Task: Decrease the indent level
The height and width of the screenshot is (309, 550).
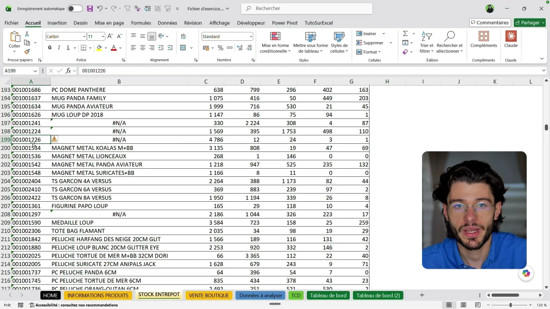Action: tap(161, 48)
